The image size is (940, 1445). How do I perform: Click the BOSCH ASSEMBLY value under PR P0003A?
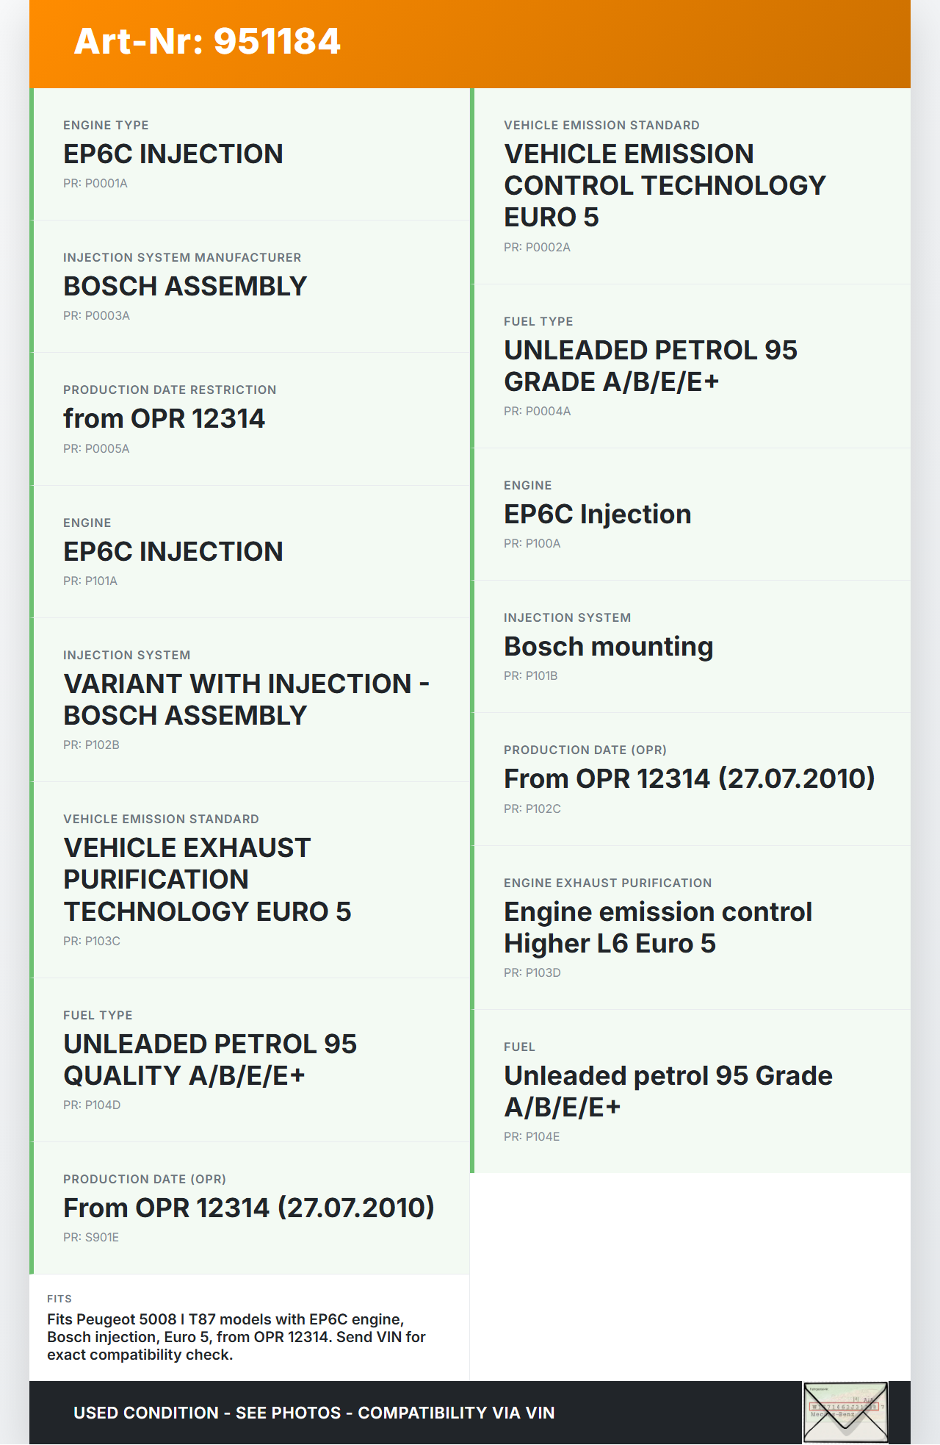pyautogui.click(x=185, y=287)
